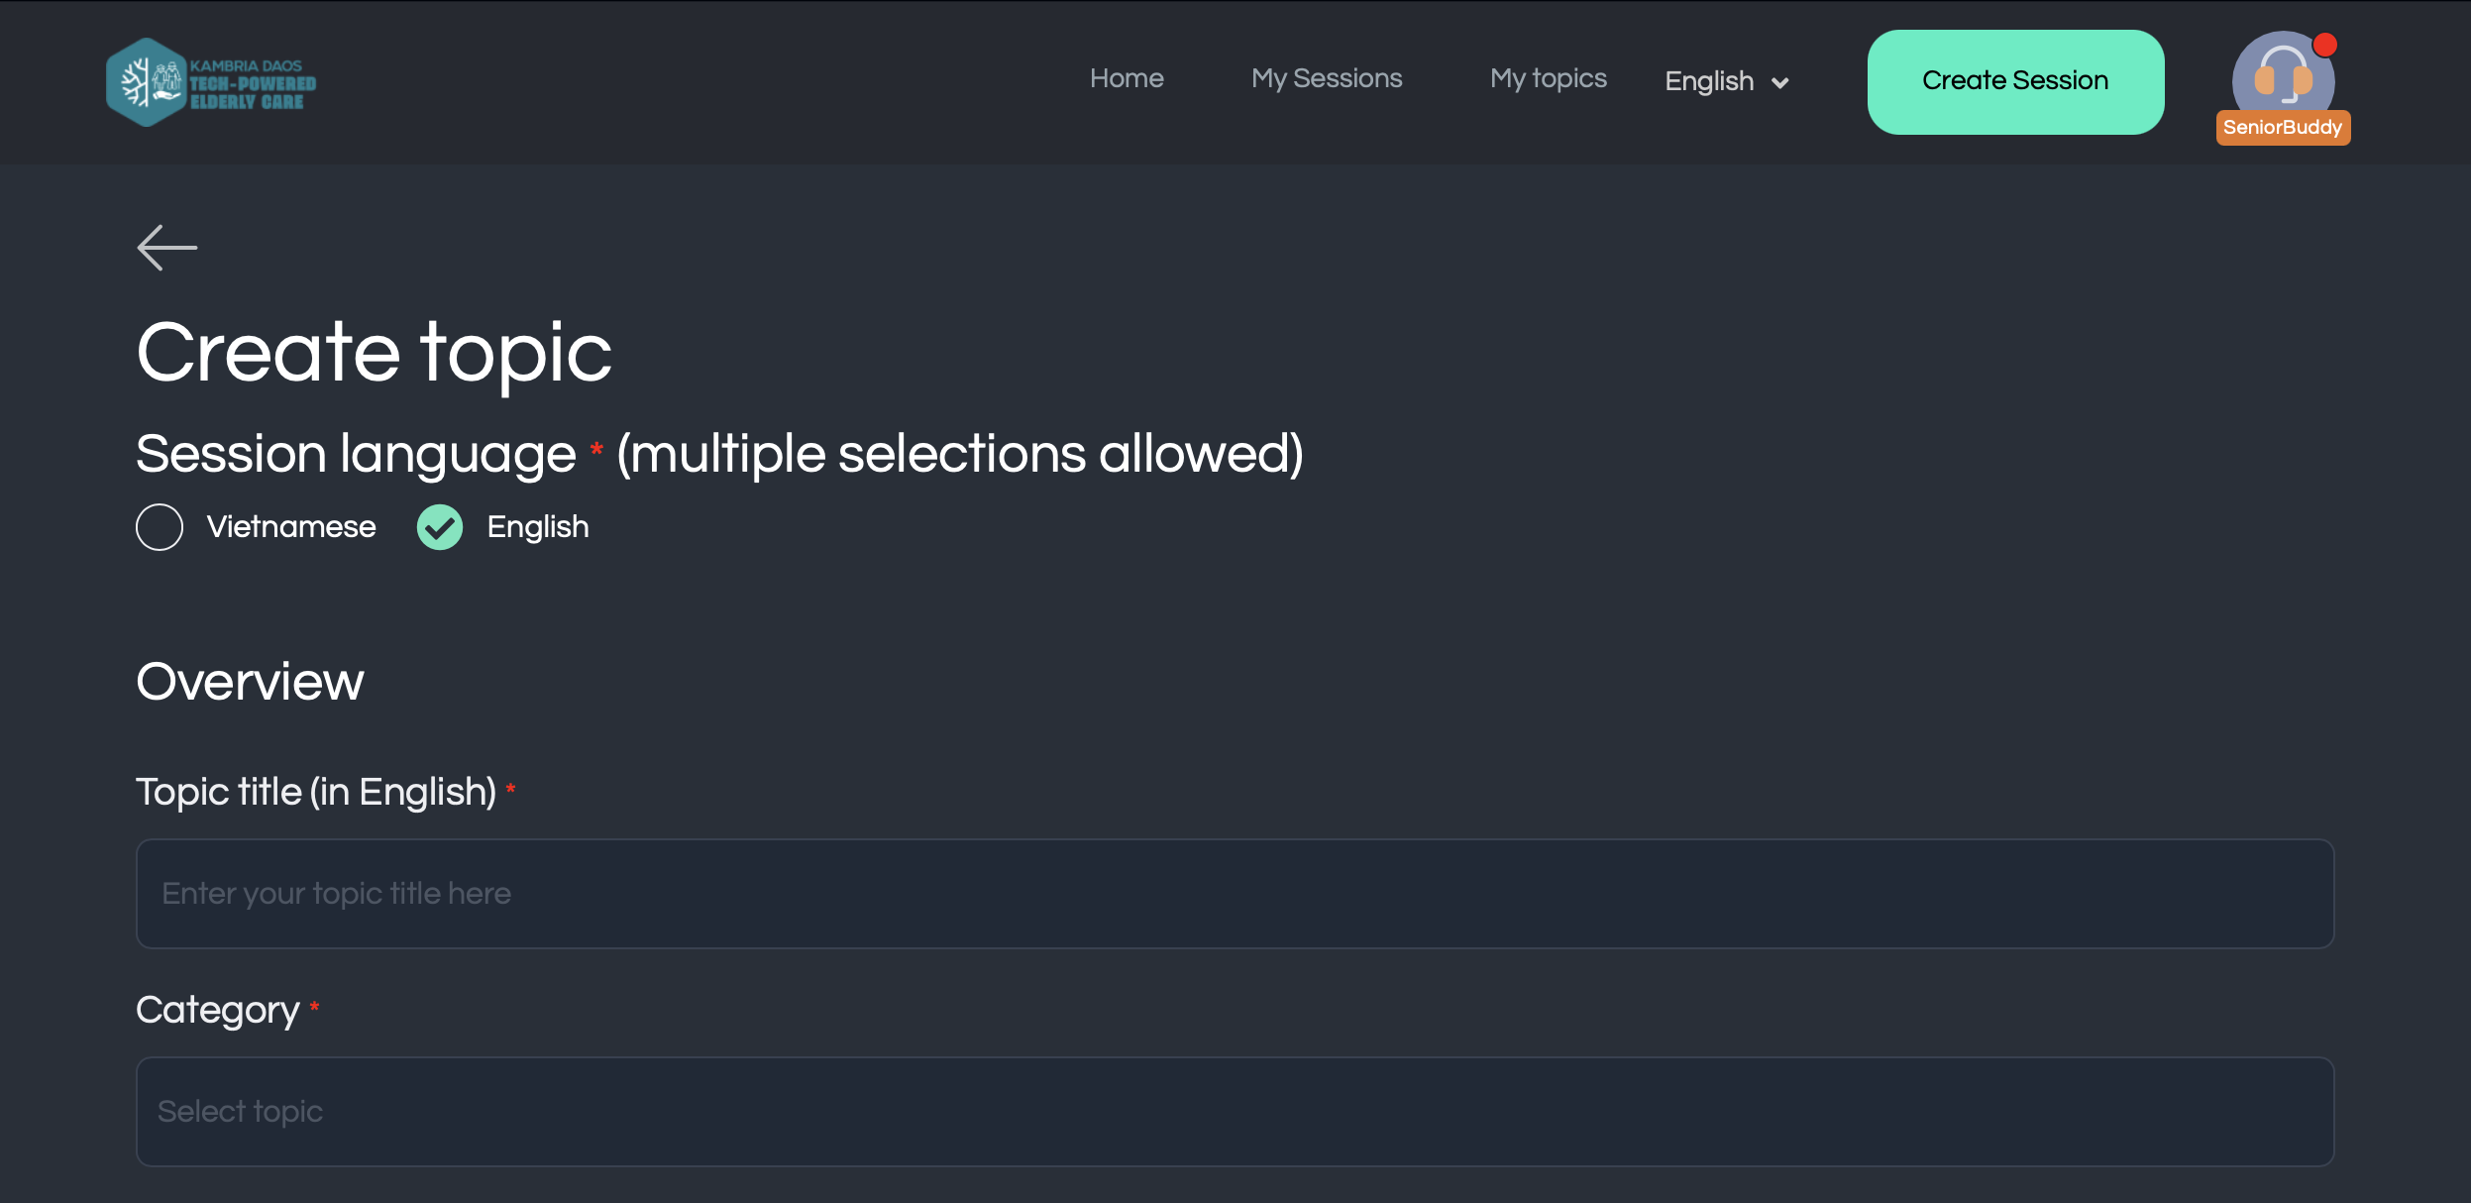Go to Home menu item
Viewport: 2471px width, 1203px height.
[x=1127, y=78]
